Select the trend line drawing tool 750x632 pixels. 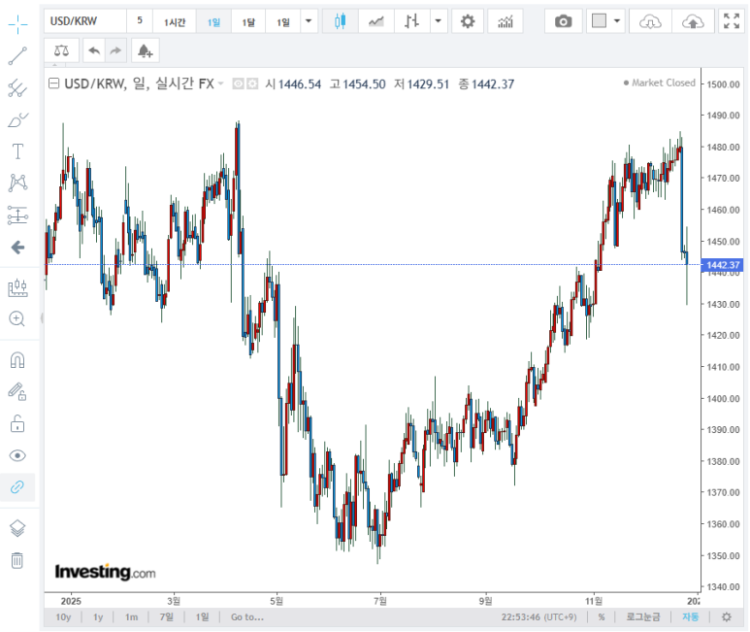[x=17, y=56]
